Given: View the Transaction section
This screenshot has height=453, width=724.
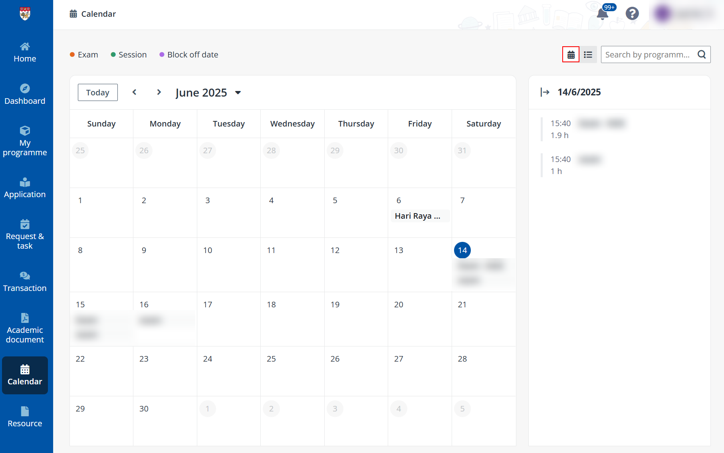Looking at the screenshot, I should coord(25,281).
